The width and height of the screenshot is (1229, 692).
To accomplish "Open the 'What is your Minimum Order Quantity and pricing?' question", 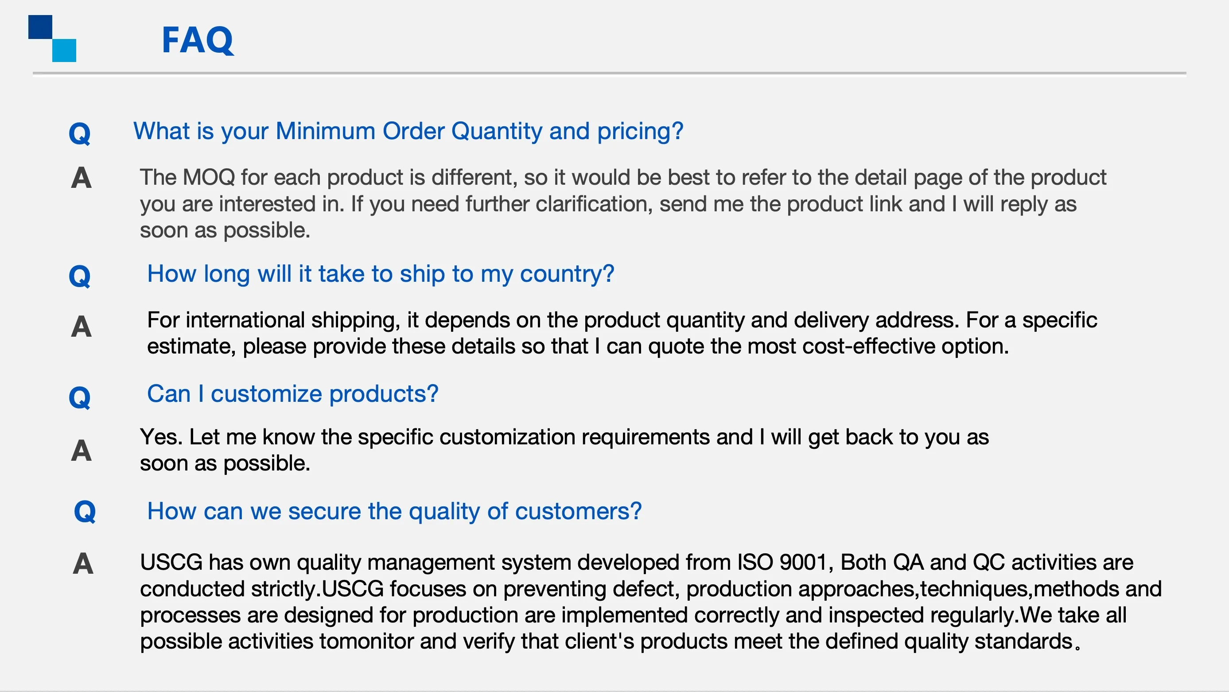I will point(408,131).
